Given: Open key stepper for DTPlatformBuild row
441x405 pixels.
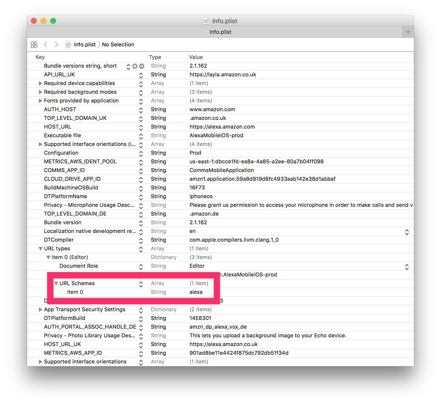Looking at the screenshot, I should pos(141,319).
